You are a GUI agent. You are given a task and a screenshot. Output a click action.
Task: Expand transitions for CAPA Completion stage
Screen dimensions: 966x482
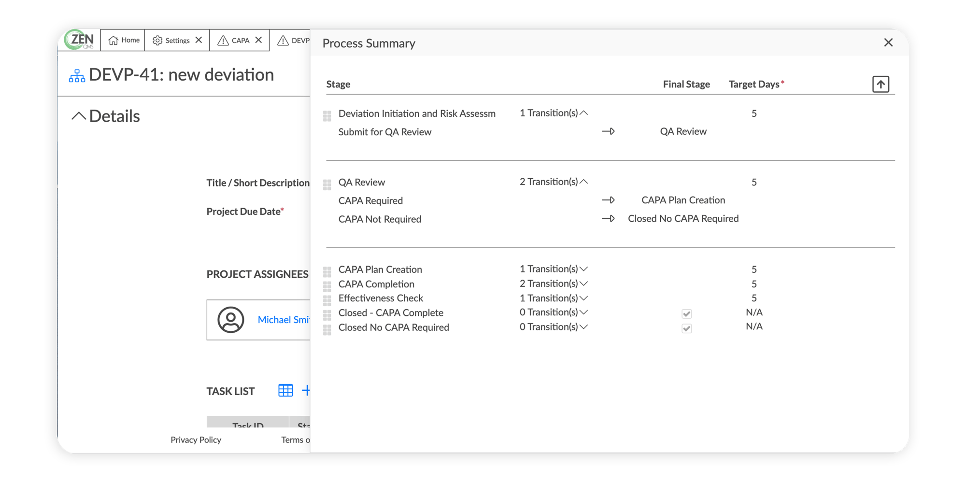(583, 284)
